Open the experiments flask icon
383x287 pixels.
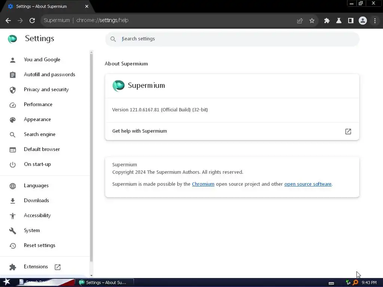[339, 21]
